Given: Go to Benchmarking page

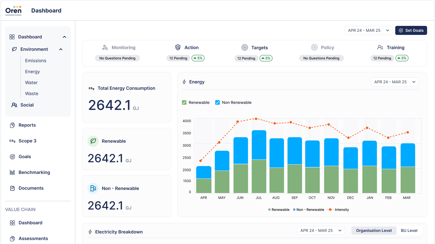Looking at the screenshot, I should (x=34, y=173).
